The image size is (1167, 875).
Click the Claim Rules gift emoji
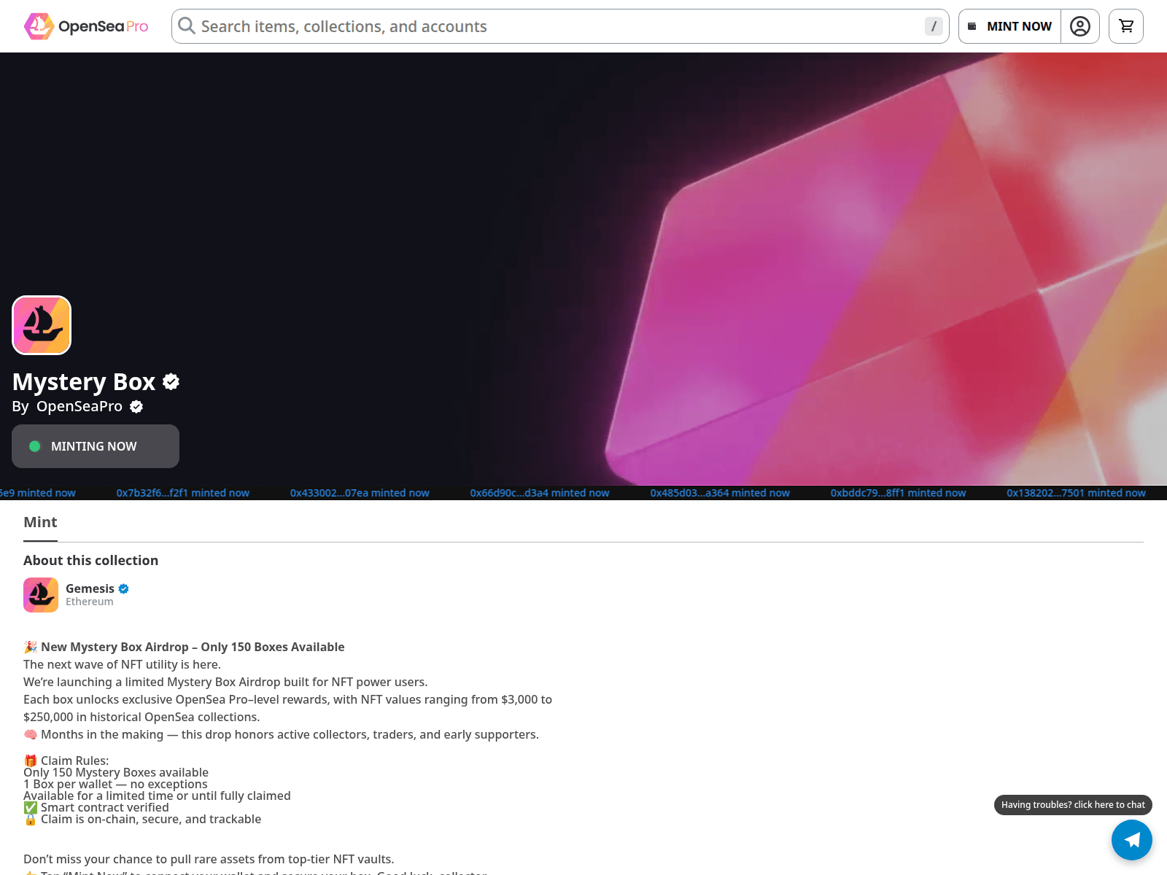click(x=30, y=761)
